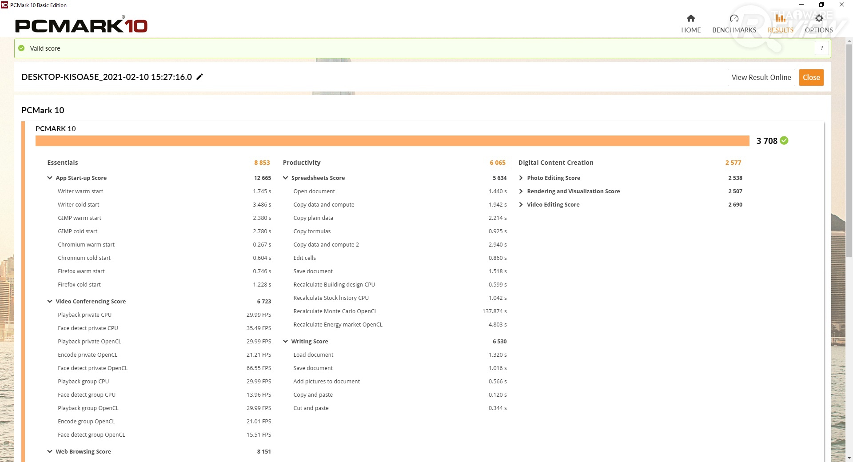Select the Essentials heading
Screen dimensions: 853x462
63,163
